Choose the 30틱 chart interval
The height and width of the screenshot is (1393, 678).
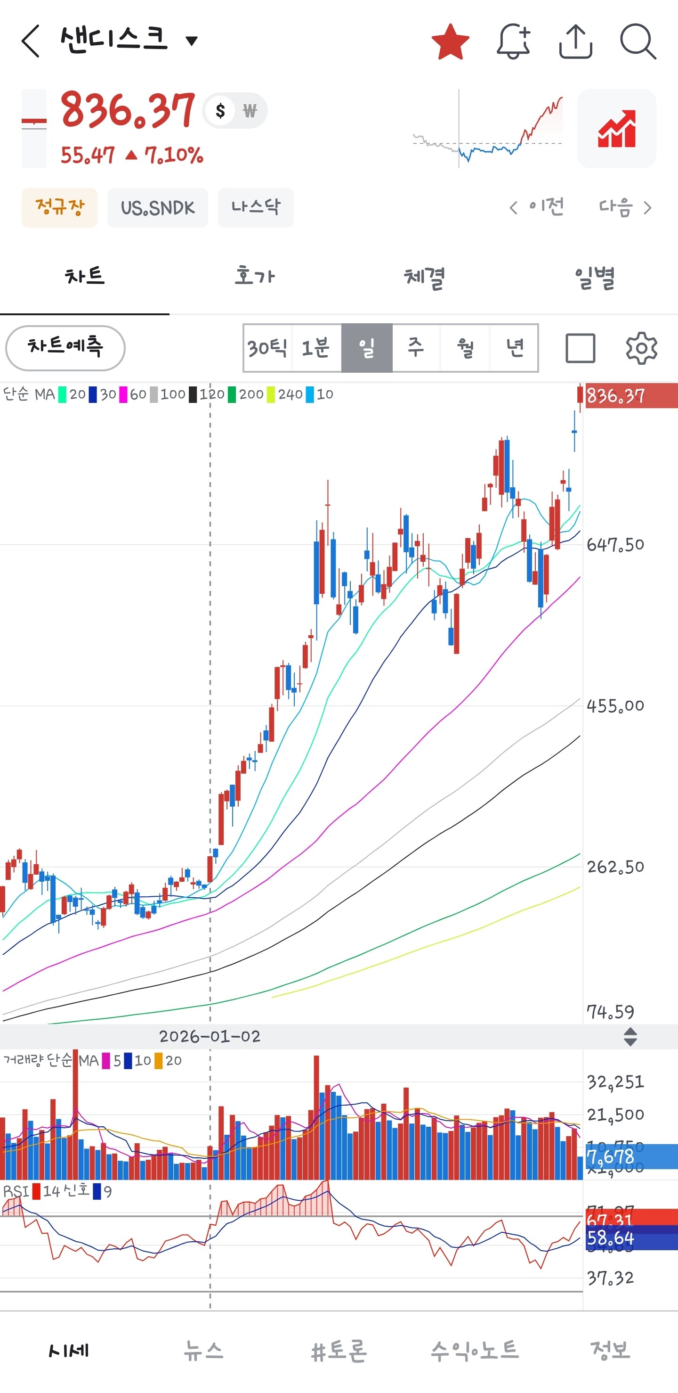click(x=267, y=348)
